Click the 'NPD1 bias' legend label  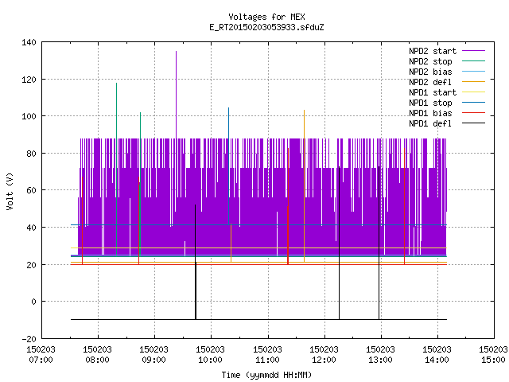coord(430,113)
